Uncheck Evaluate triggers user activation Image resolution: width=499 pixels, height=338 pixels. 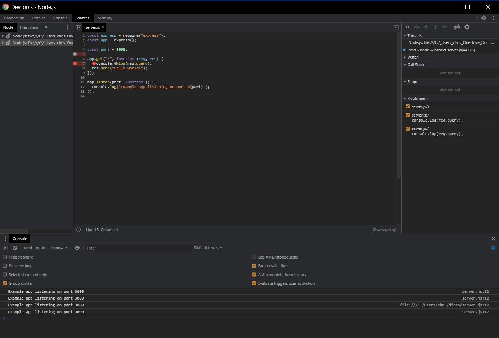click(254, 283)
